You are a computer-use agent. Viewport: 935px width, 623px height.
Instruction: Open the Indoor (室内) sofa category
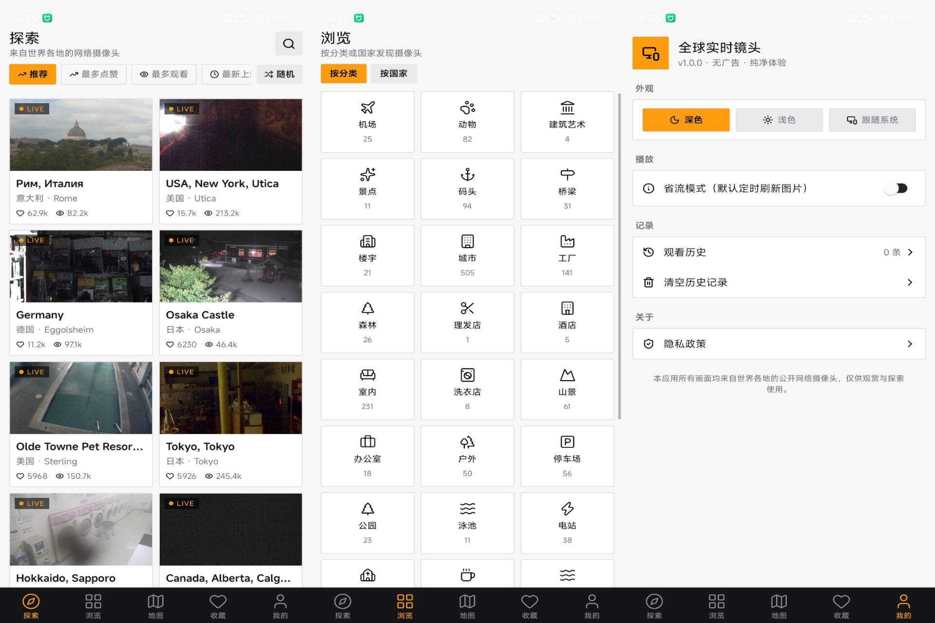tap(367, 389)
